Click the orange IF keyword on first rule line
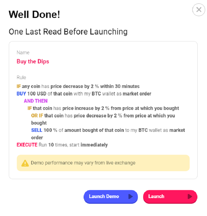Viewport: 207px width, 216px height. click(19, 86)
